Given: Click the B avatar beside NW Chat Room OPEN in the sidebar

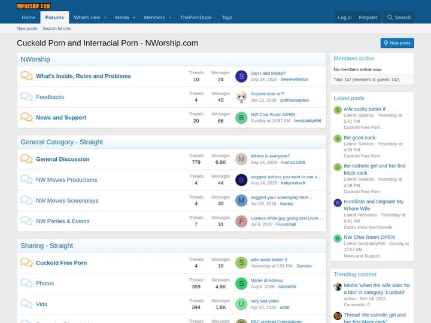Looking at the screenshot, I should (x=338, y=239).
